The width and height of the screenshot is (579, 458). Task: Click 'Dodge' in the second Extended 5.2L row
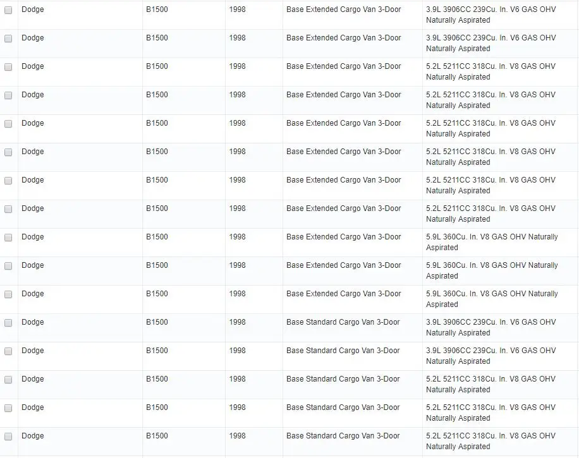[x=32, y=95]
